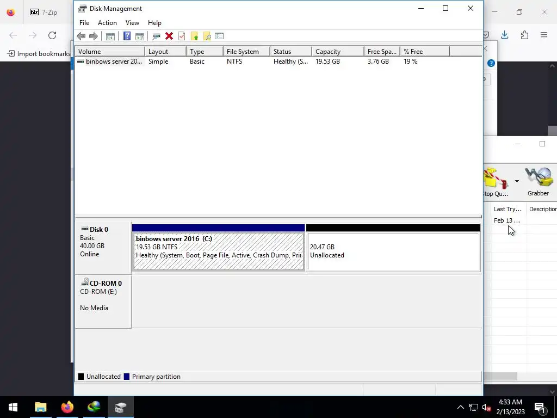Sort by the File System column header
Image resolution: width=557 pixels, height=418 pixels.
[246, 52]
